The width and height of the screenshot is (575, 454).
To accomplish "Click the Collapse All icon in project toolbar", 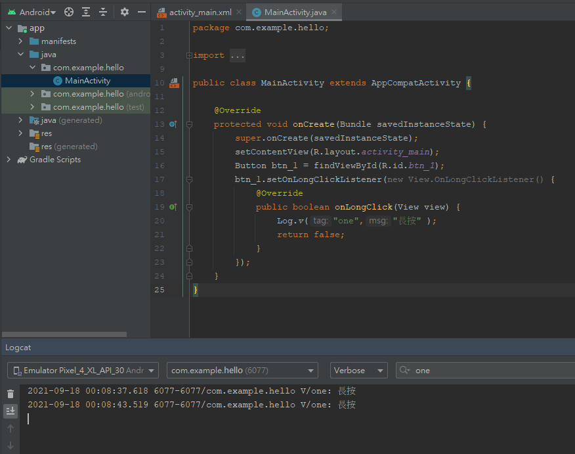I will coord(103,12).
